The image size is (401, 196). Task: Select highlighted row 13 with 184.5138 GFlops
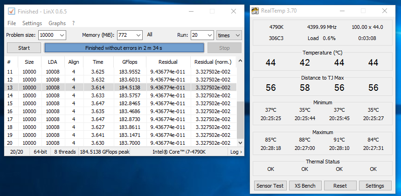tap(120, 88)
